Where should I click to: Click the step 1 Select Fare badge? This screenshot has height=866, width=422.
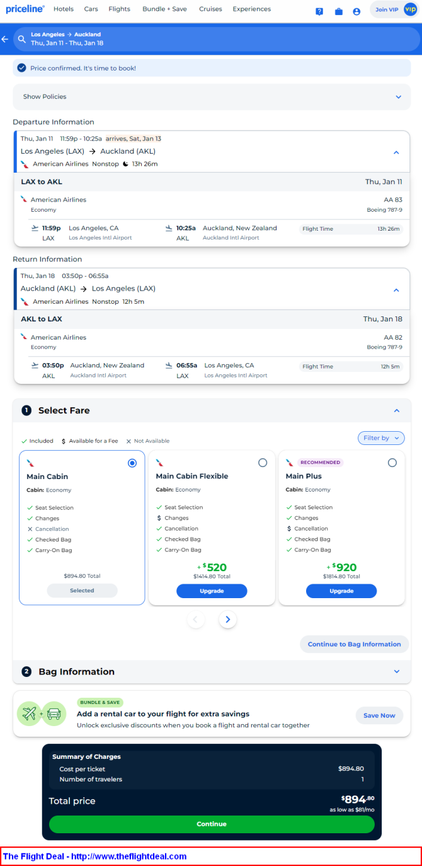26,410
